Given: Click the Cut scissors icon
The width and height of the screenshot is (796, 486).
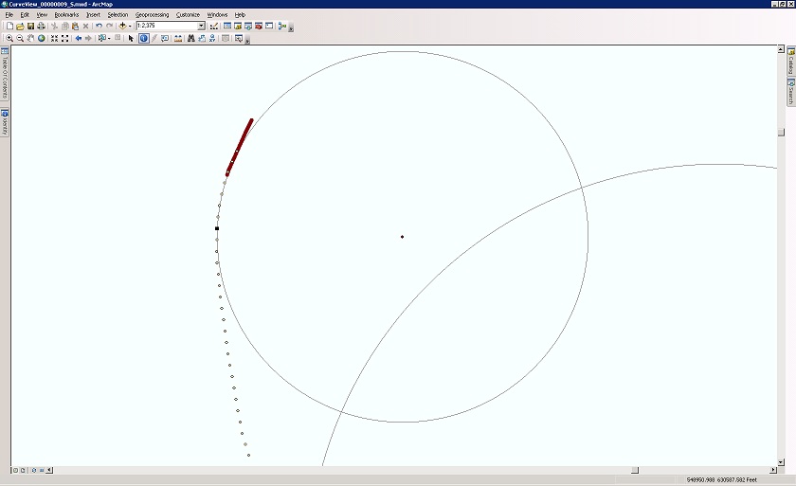Looking at the screenshot, I should (54, 26).
